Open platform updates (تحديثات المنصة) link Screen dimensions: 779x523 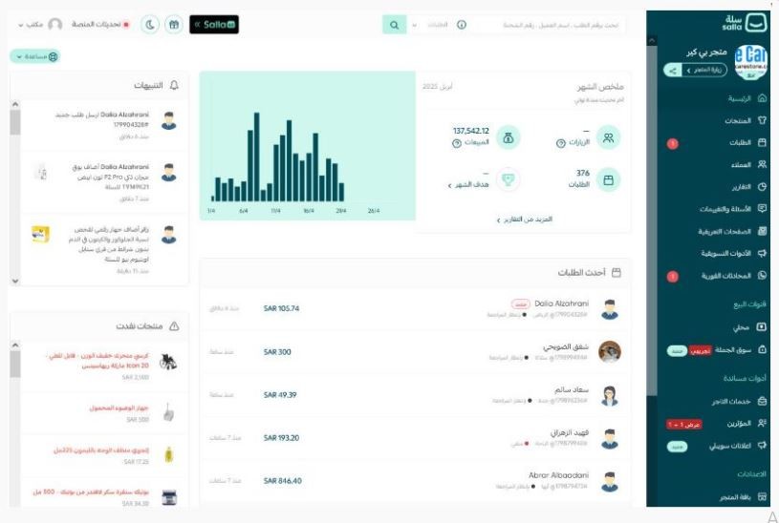(x=100, y=24)
